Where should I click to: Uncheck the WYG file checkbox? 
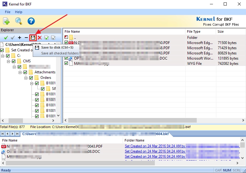click(66, 63)
